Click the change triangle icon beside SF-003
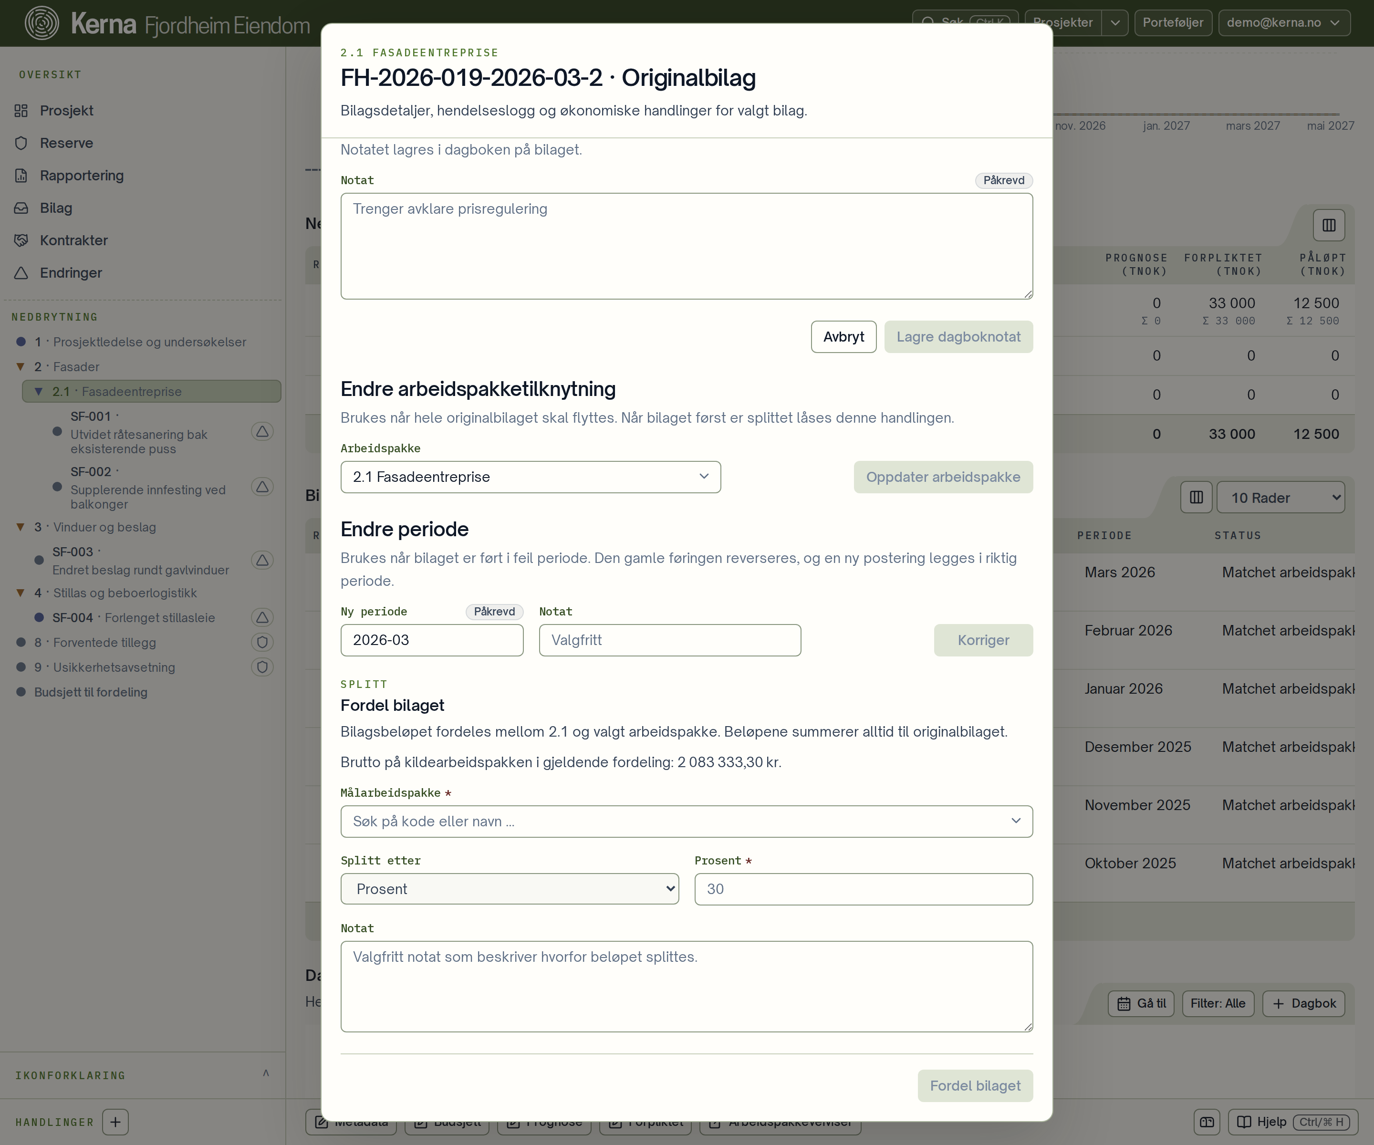Screen dimensions: 1374x1145 [262, 561]
